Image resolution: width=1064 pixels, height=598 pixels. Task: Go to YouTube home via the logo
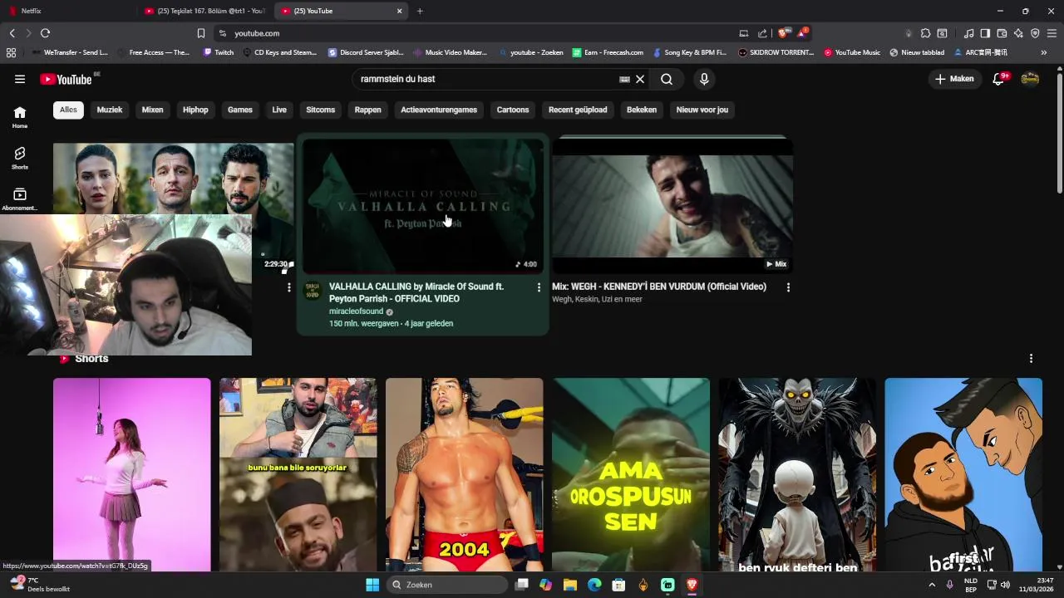coord(66,79)
